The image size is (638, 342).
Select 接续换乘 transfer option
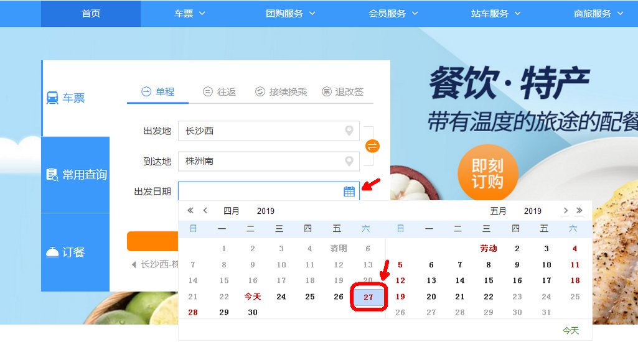click(x=281, y=91)
